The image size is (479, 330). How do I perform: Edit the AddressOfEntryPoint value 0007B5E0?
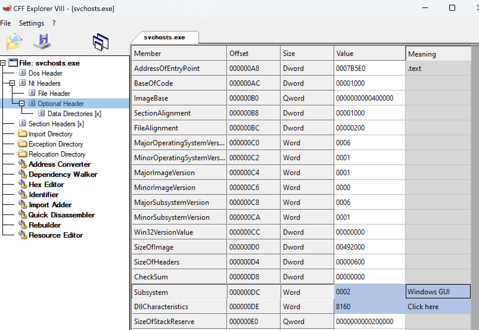pyautogui.click(x=369, y=68)
